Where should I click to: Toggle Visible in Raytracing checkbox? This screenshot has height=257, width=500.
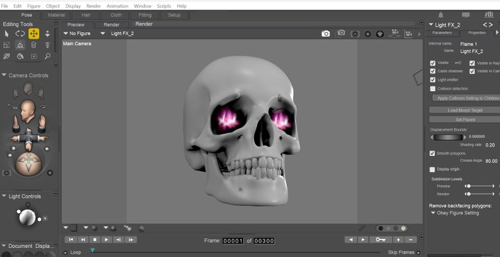tap(472, 63)
